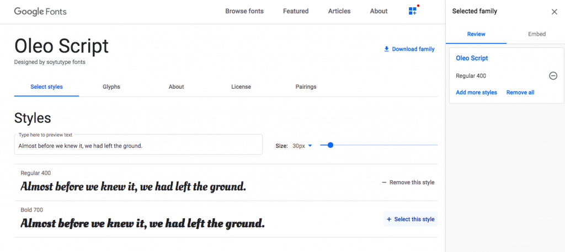Click the 'Regular 400' label above the first preview
Viewport: 565px width, 252px height.
(x=36, y=173)
